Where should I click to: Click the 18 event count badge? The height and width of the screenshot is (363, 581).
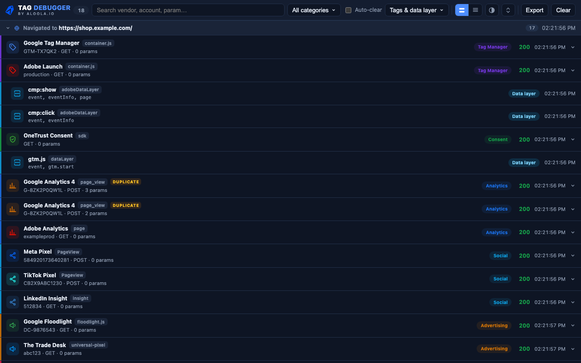click(x=81, y=10)
